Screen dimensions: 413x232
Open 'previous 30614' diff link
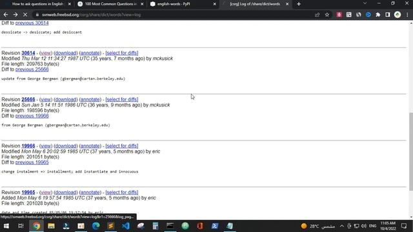(x=32, y=23)
